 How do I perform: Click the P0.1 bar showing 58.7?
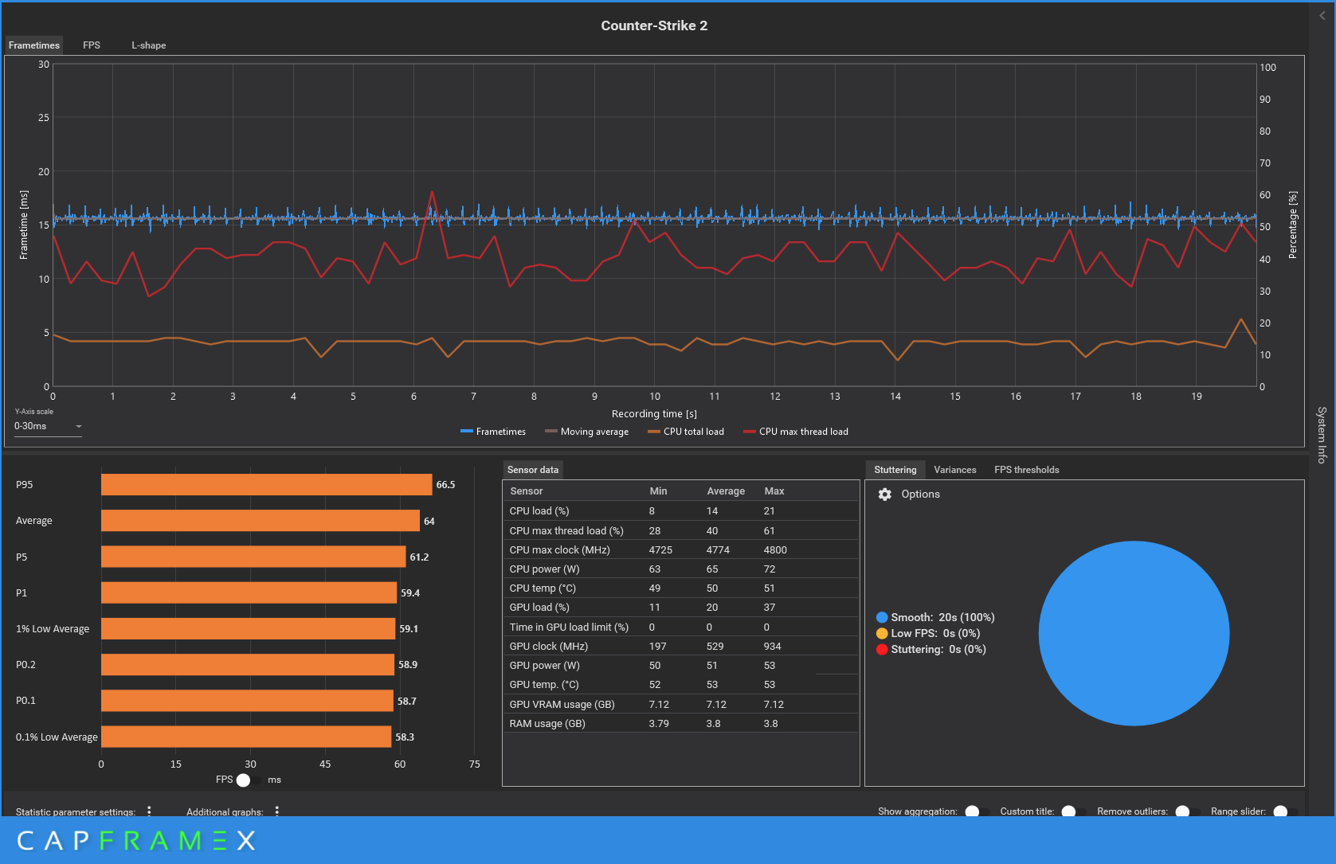247,701
